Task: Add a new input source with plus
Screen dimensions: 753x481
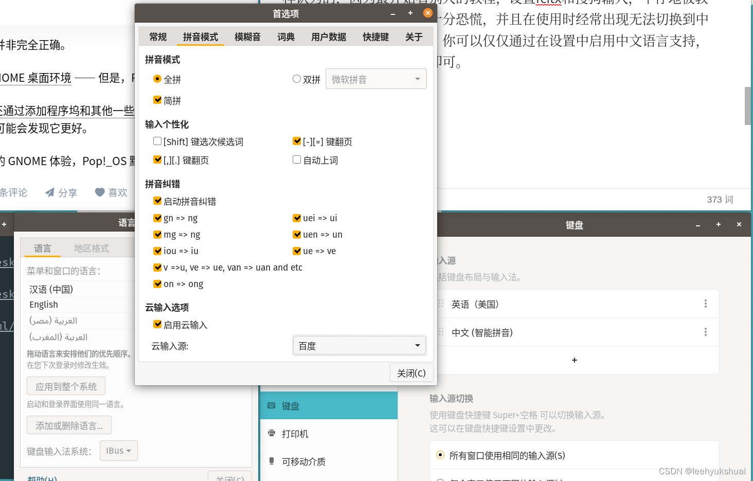Action: point(575,360)
